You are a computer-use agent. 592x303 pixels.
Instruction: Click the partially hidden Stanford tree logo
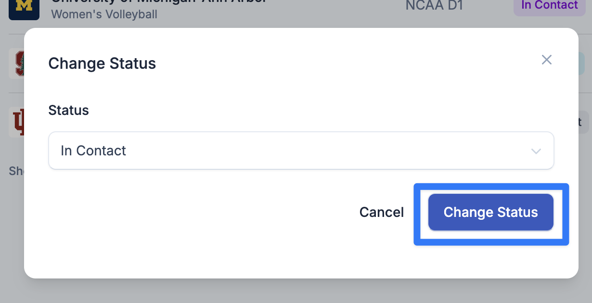(x=16, y=63)
